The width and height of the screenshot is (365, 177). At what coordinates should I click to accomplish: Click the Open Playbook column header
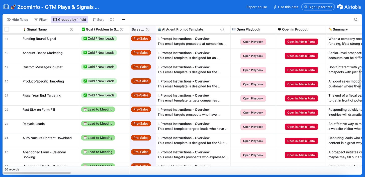pyautogui.click(x=253, y=29)
